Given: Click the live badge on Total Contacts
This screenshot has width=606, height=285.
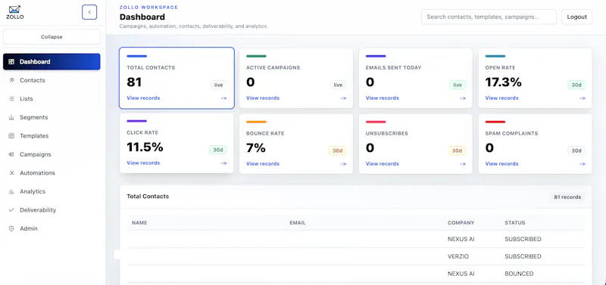Looking at the screenshot, I should [219, 85].
